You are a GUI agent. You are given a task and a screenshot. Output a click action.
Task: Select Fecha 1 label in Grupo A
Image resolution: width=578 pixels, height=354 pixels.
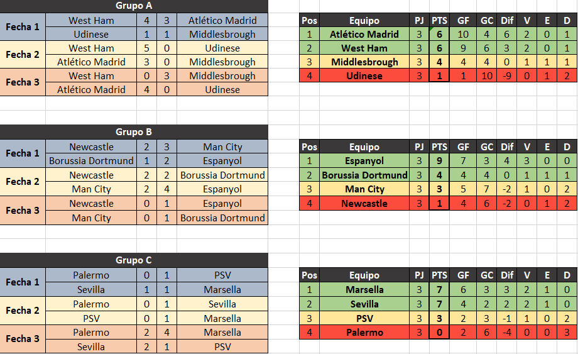point(23,27)
